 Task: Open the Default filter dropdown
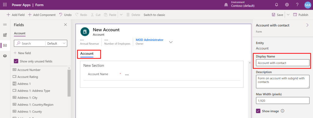(56, 43)
